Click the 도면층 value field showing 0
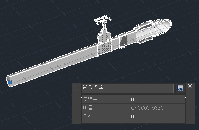Viewport: 199px width, 130px height. (x=157, y=99)
